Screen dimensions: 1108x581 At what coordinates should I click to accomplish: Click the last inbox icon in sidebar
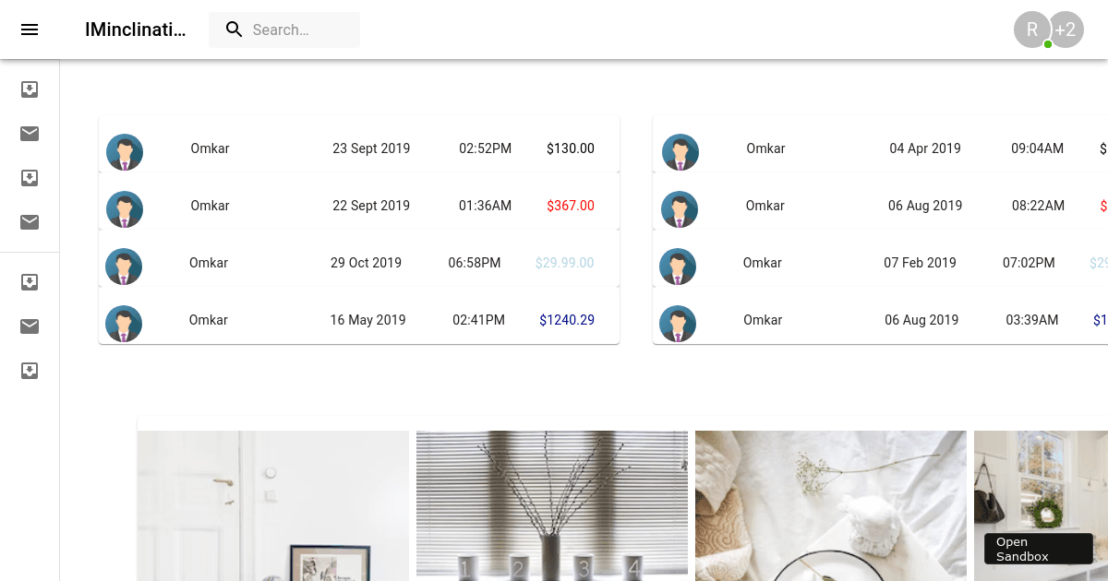[x=30, y=371]
